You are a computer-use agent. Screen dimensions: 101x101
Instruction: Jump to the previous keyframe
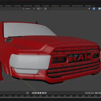(x=36, y=93)
